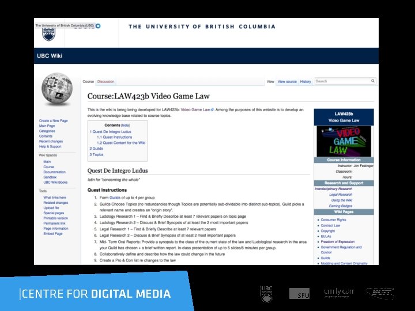Jump to 2 Guilds in contents
415x311 pixels.
pos(96,149)
